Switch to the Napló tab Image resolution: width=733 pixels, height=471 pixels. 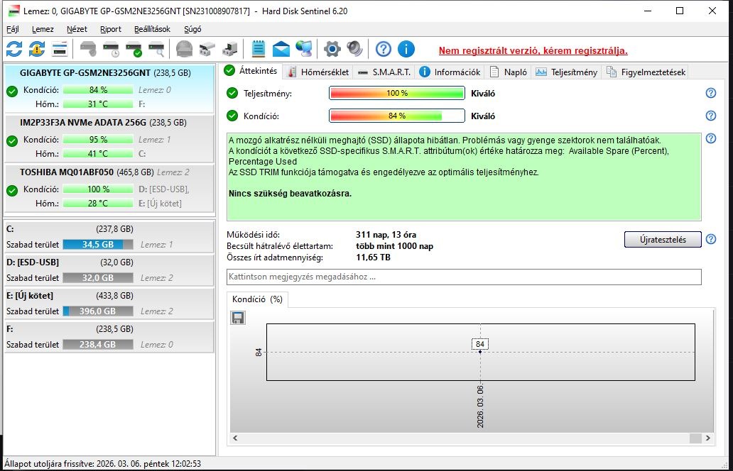508,72
